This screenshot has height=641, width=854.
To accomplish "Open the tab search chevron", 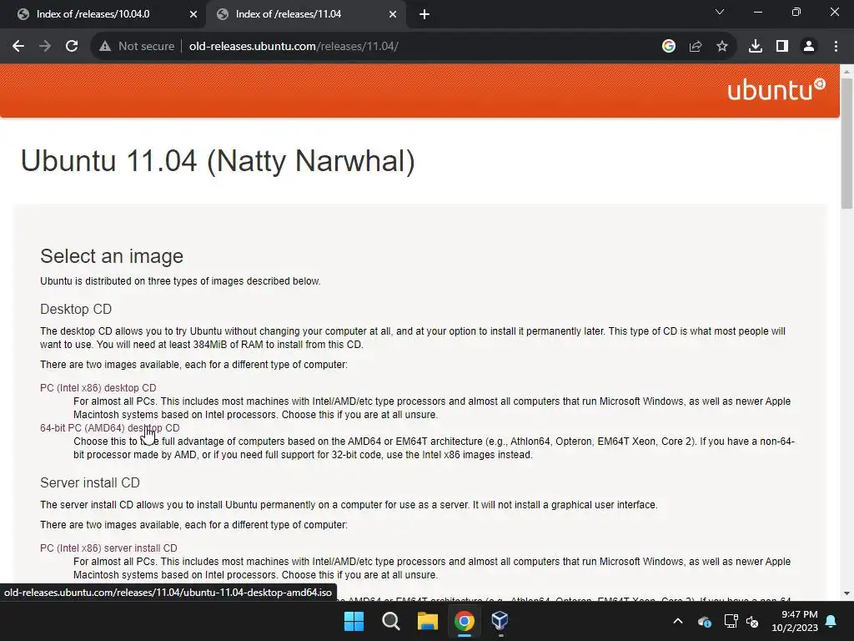I will [720, 12].
